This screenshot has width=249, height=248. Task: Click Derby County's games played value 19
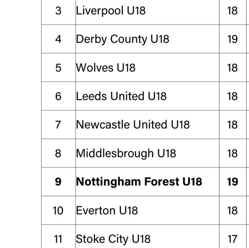pos(232,39)
